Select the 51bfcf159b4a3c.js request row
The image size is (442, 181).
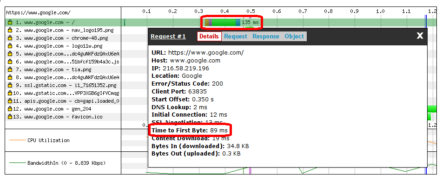pyautogui.click(x=63, y=62)
